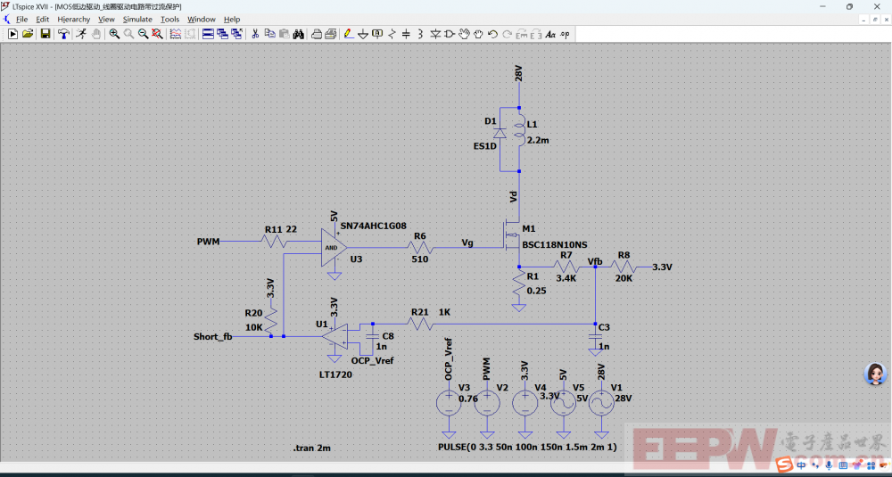Open the Simulate menu

tap(137, 19)
